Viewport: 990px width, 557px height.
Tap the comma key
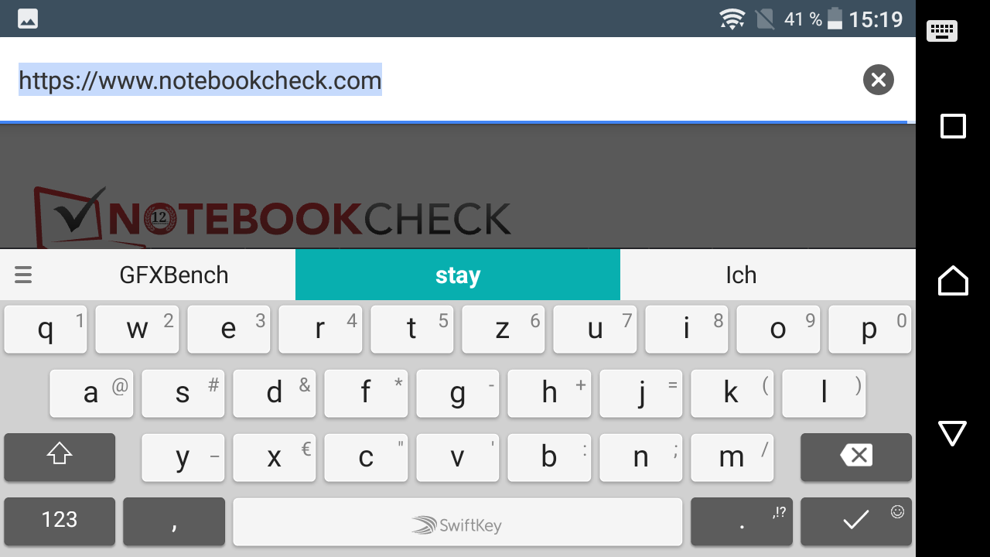click(x=174, y=521)
